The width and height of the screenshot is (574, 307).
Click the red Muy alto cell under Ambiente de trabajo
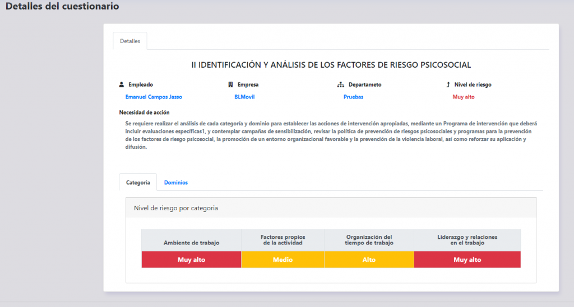point(191,259)
